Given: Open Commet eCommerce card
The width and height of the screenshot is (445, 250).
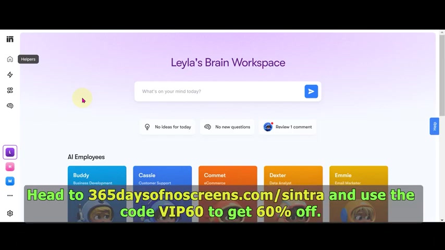Looking at the screenshot, I should tap(228, 194).
